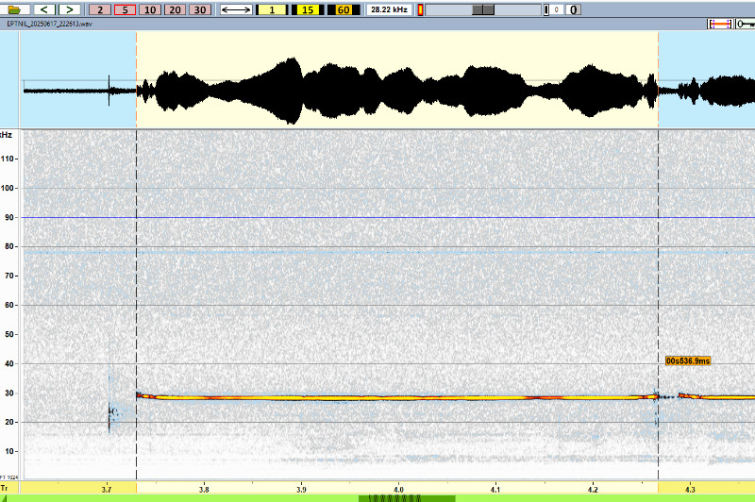
Task: Click the 28.22 kHz frequency field
Action: tap(388, 9)
